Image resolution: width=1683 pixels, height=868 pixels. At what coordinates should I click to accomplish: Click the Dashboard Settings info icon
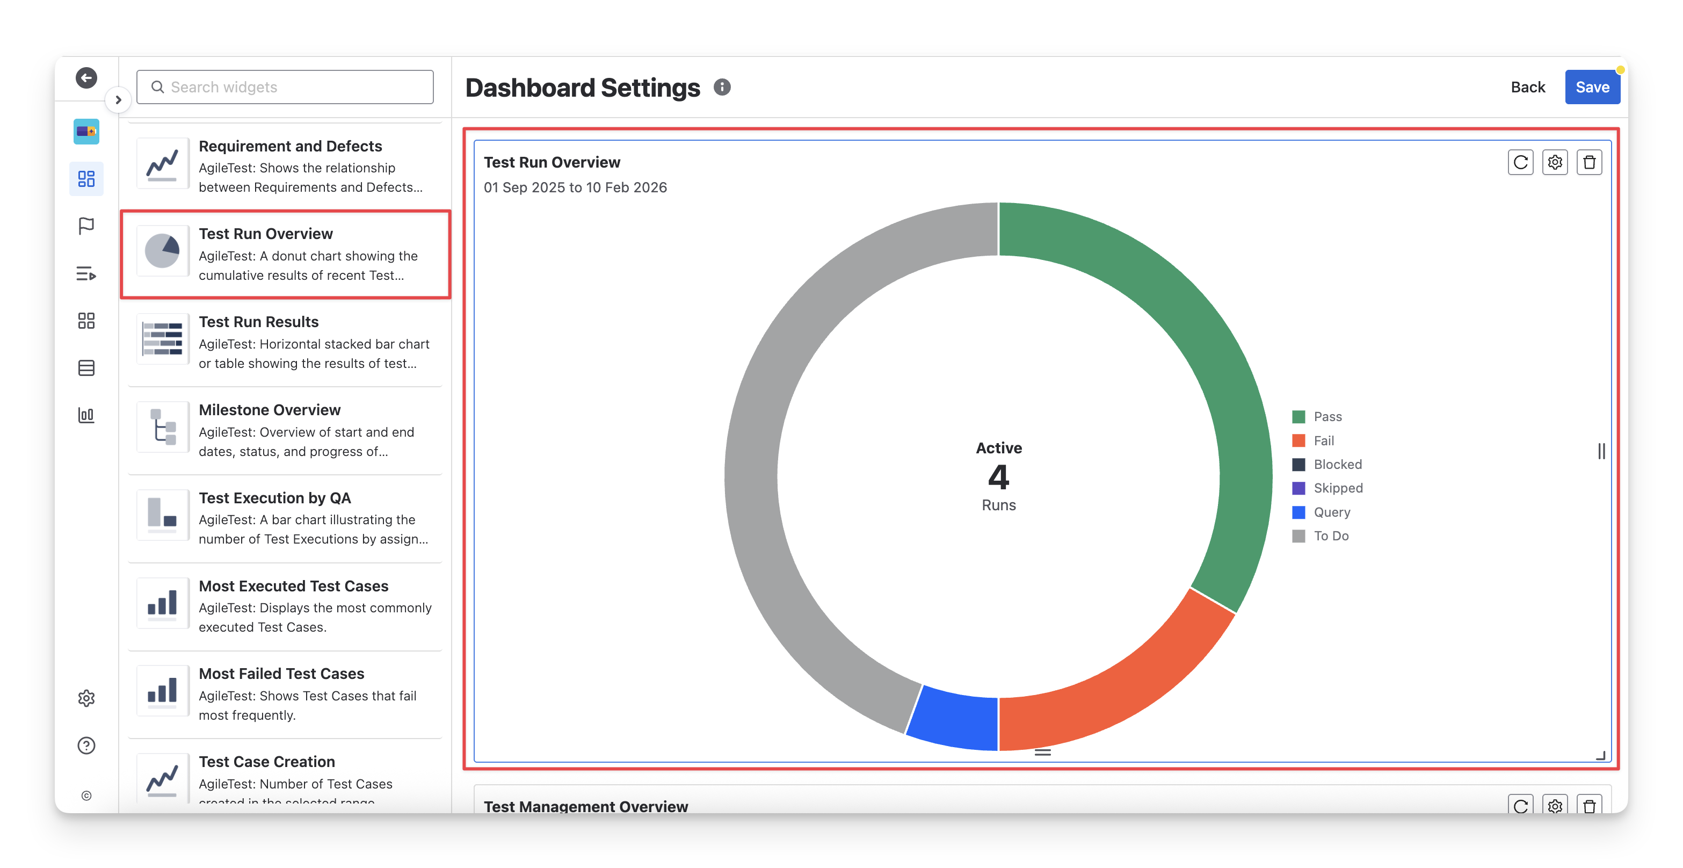click(722, 87)
